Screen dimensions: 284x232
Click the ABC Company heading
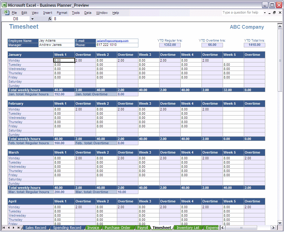[247, 27]
